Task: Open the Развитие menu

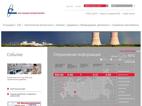Action: [x=60, y=25]
